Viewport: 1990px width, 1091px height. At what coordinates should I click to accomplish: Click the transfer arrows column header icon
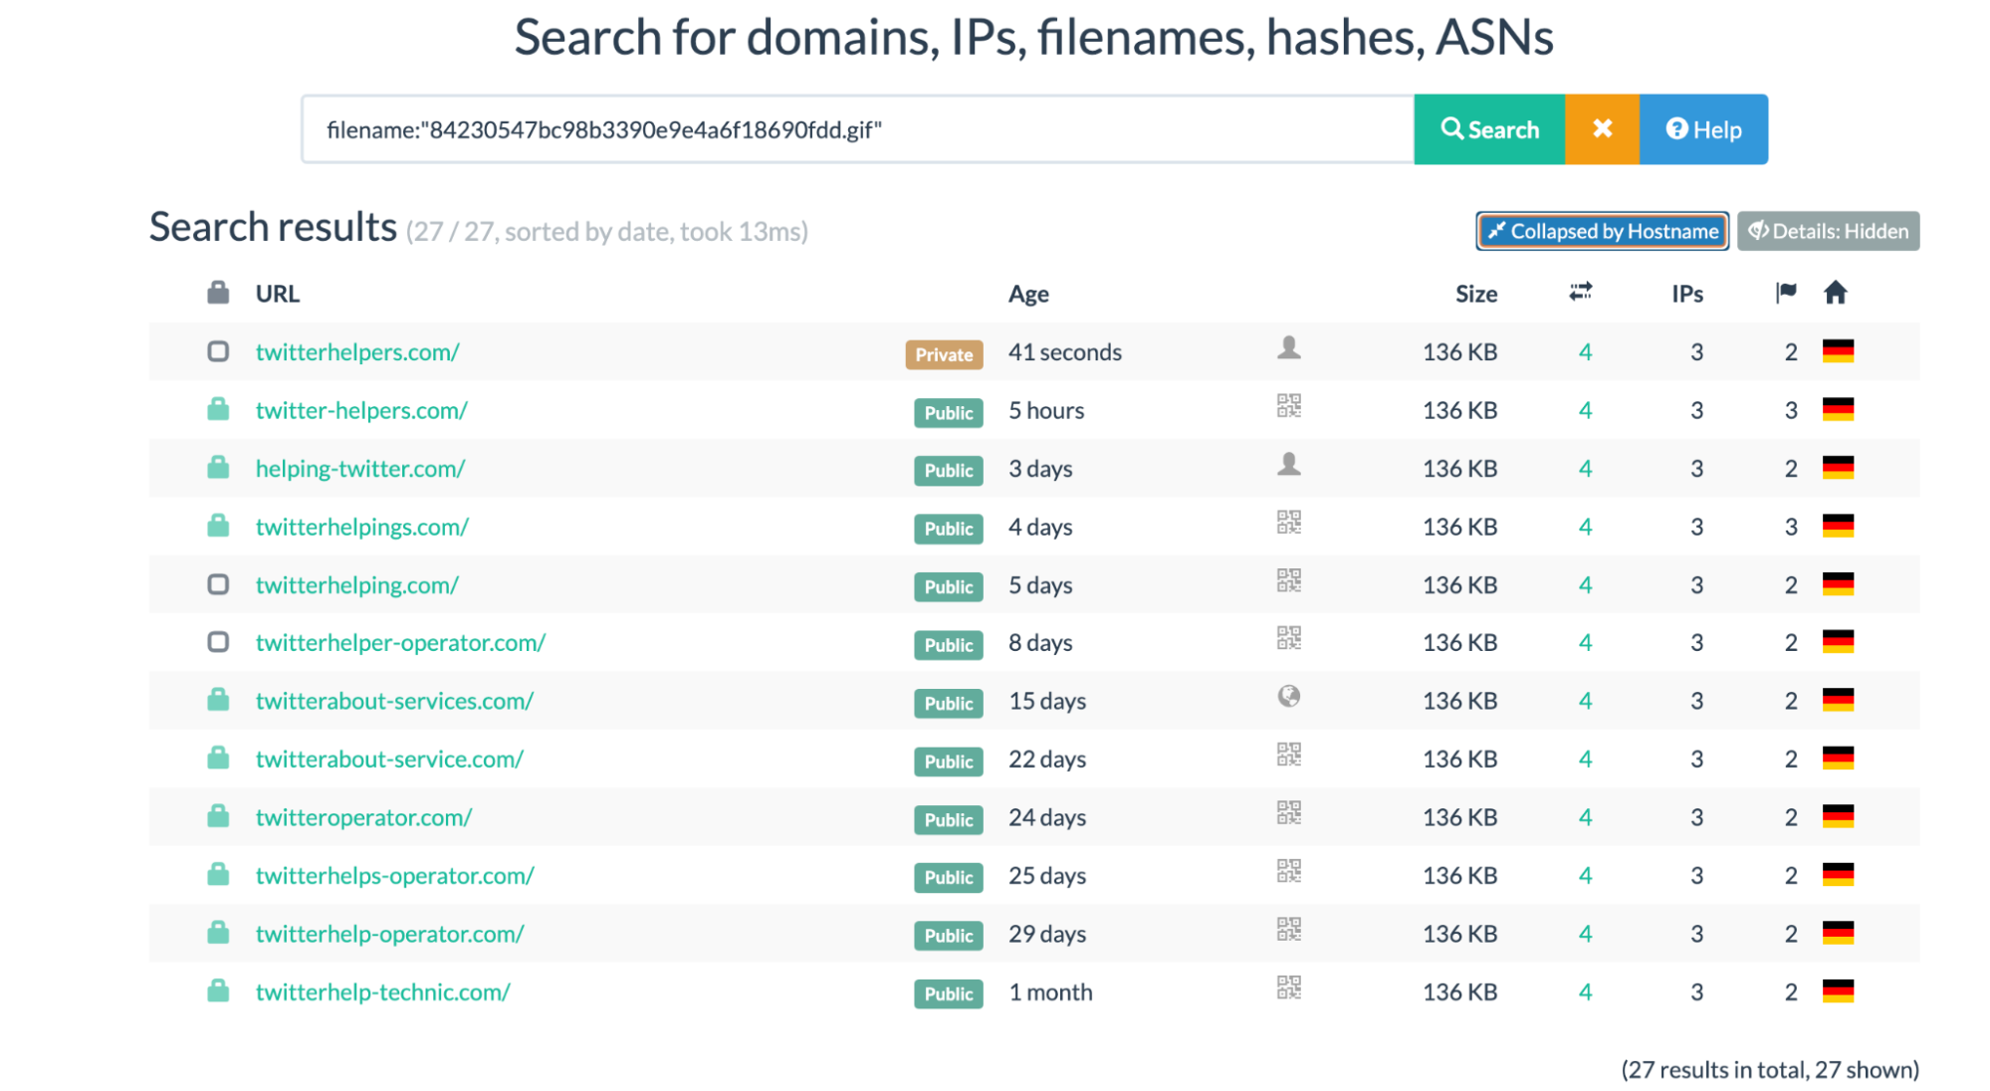[1581, 292]
